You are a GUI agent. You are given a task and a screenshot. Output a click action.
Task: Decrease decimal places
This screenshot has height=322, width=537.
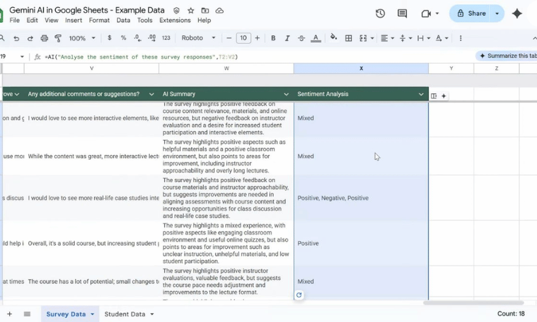pos(137,38)
